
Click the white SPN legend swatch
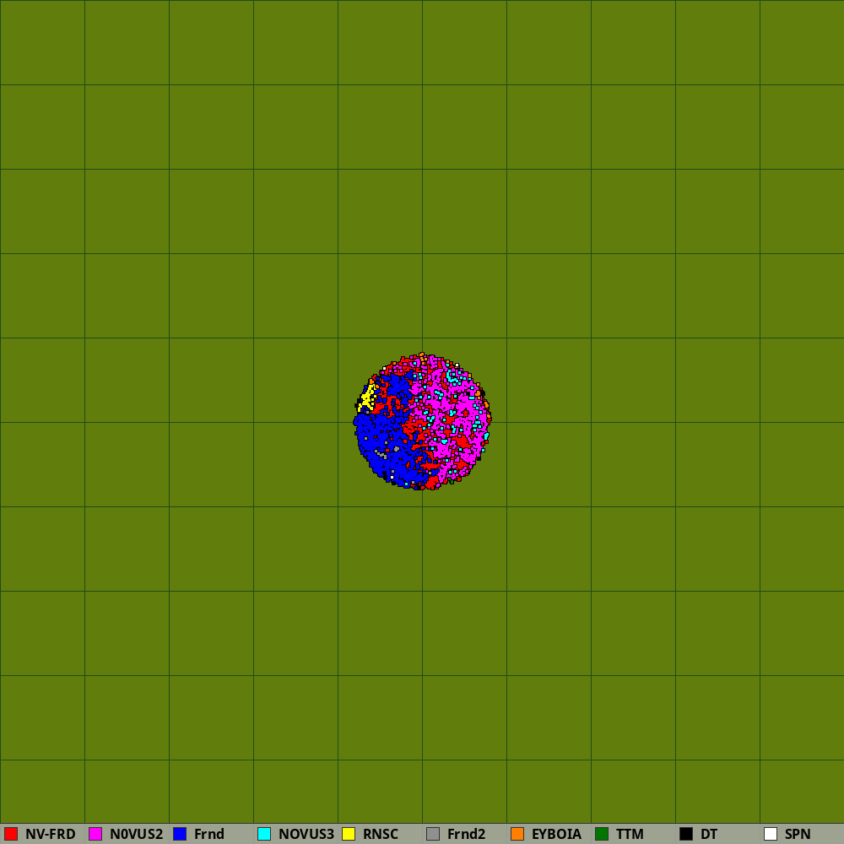click(771, 834)
